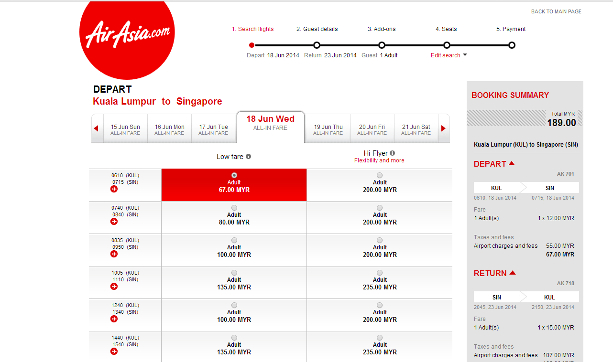Click plane icon for 1005 KUL flight
The width and height of the screenshot is (613, 362).
(x=114, y=287)
